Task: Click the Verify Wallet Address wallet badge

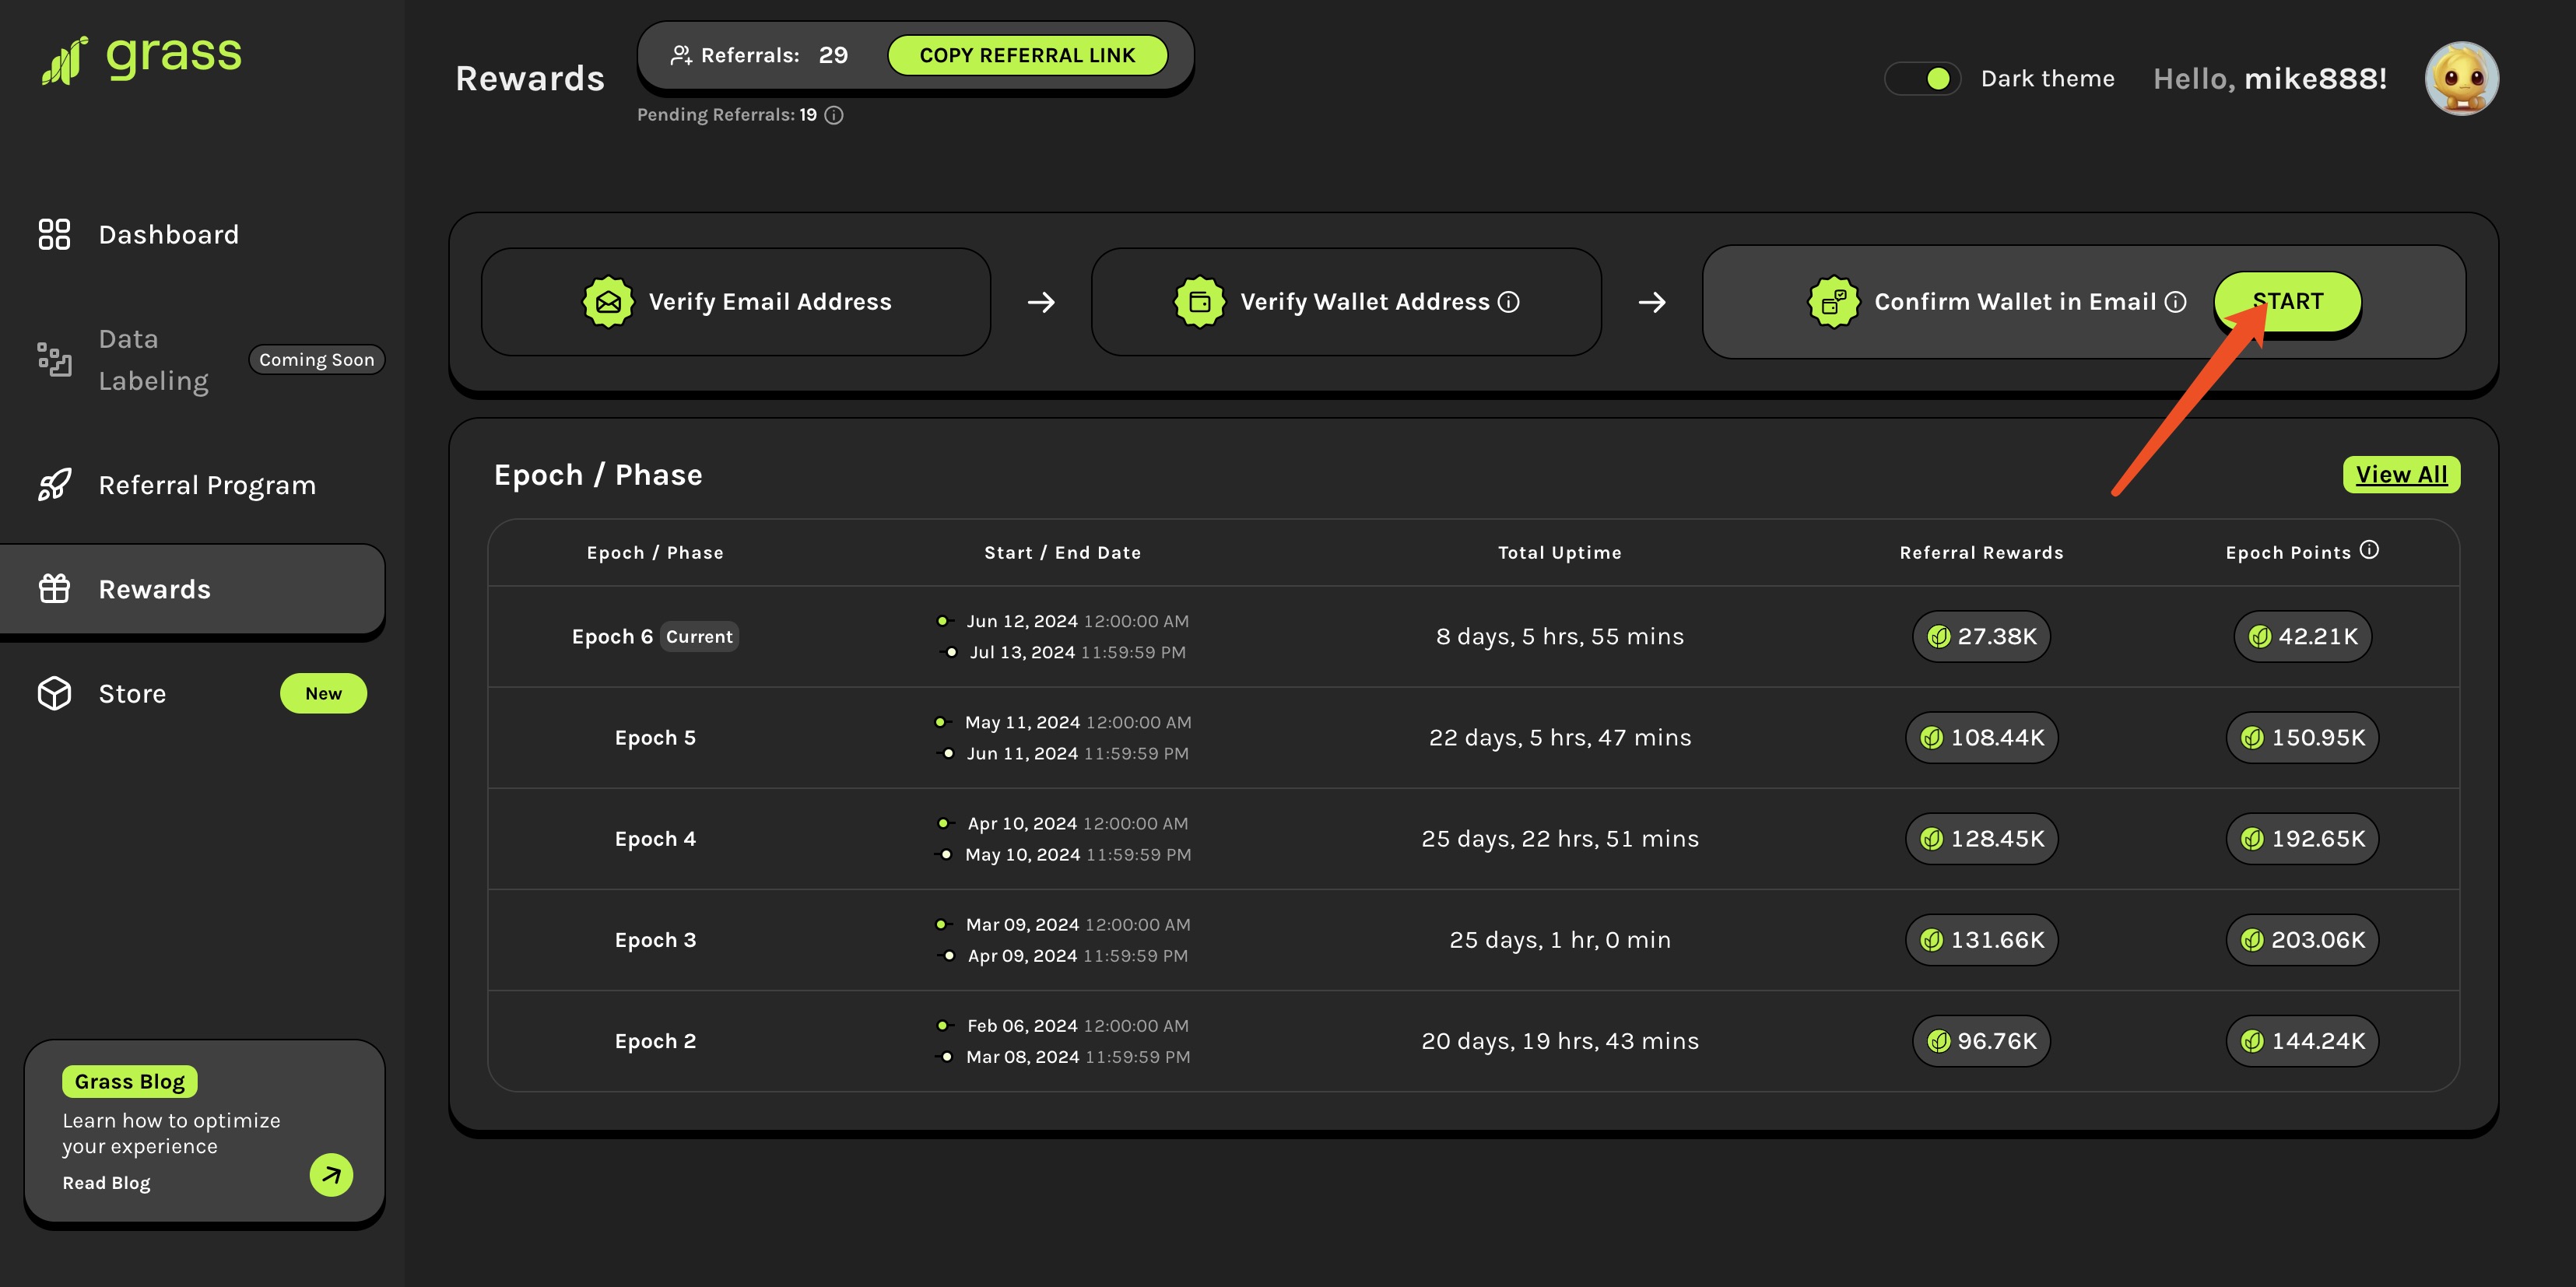Action: click(x=1199, y=302)
